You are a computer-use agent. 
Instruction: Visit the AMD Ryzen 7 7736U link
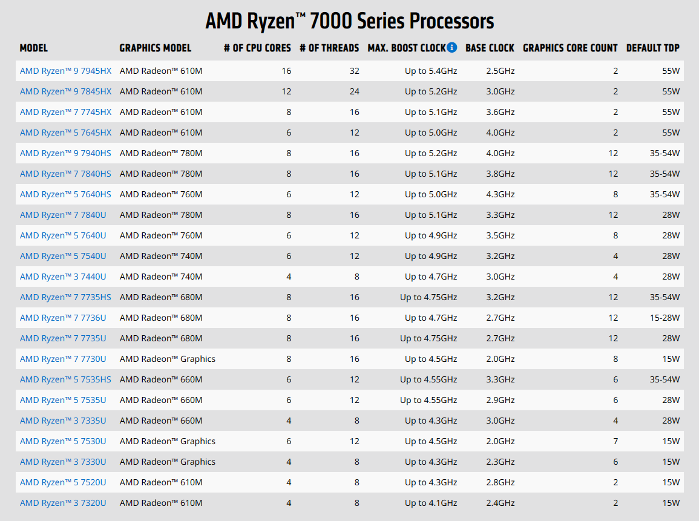point(63,318)
